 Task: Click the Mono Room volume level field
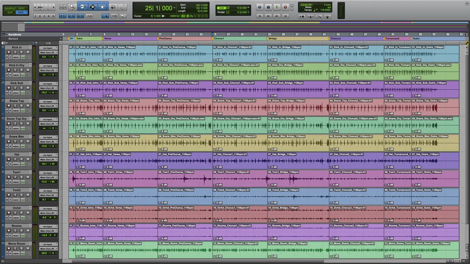tap(44, 253)
